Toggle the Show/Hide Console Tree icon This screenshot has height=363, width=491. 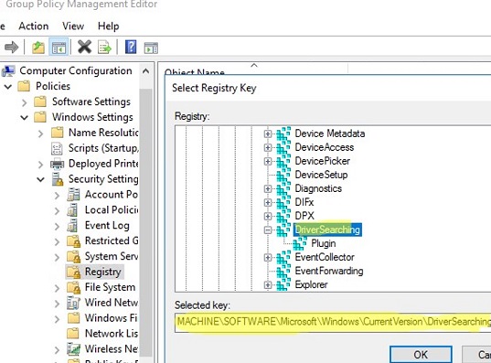tap(59, 48)
